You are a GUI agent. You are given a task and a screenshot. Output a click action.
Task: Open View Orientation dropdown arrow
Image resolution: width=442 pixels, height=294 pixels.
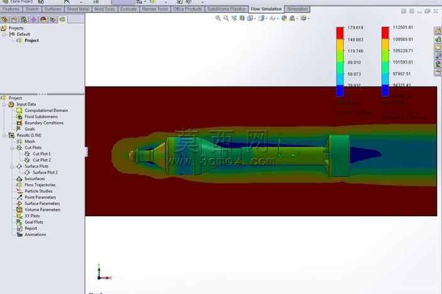click(255, 19)
